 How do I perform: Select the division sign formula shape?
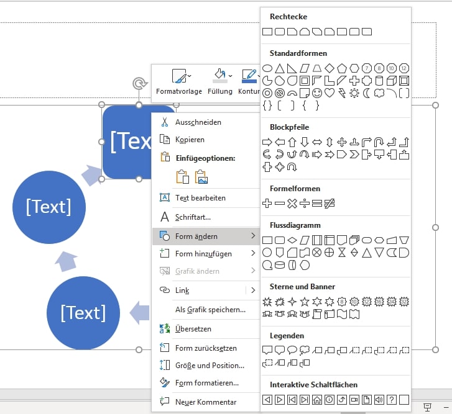click(305, 203)
